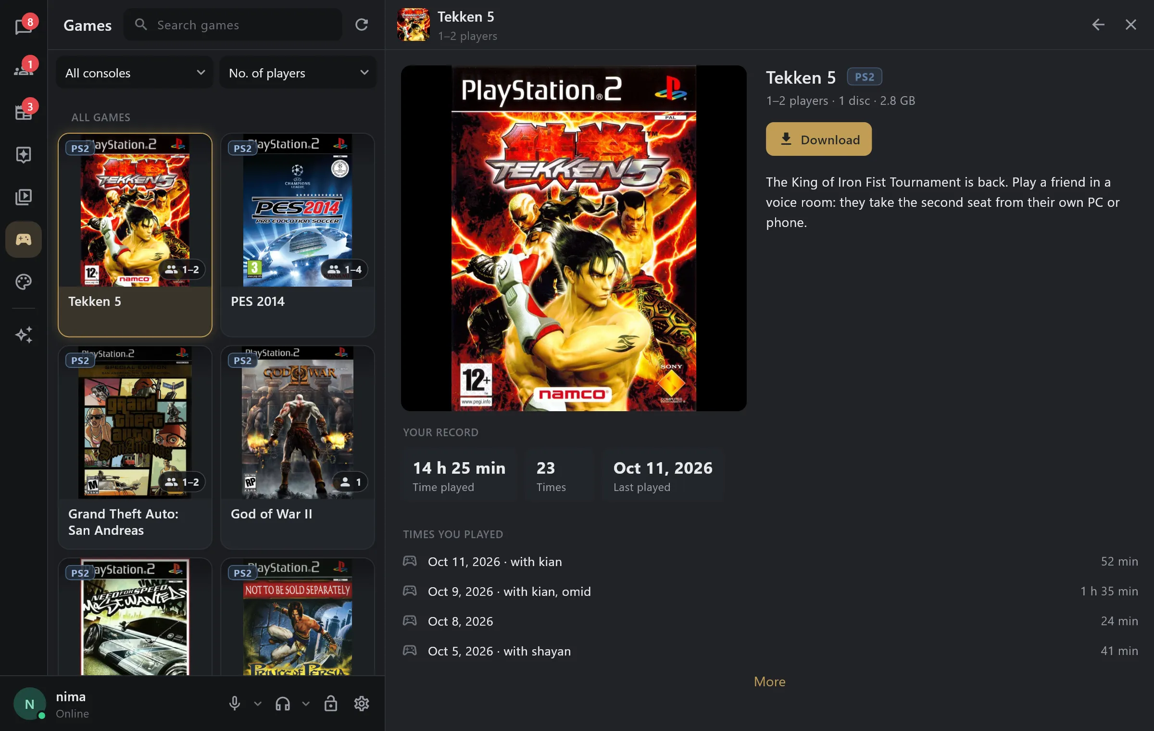Toggle the microphone mute
1154x731 pixels.
(235, 704)
